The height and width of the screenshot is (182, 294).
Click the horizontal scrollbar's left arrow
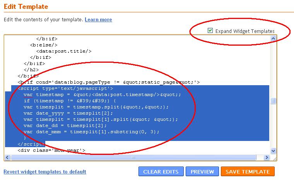point(8,157)
